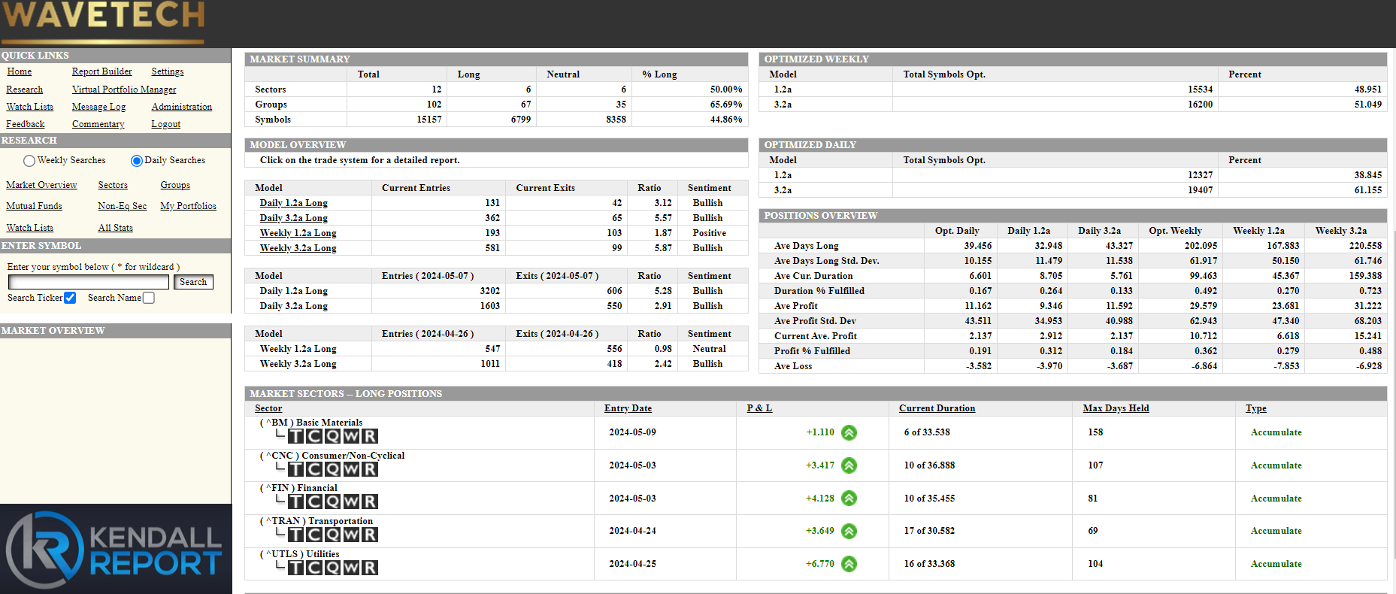The width and height of the screenshot is (1396, 594).
Task: Focus the symbol entry text field
Action: pyautogui.click(x=89, y=282)
